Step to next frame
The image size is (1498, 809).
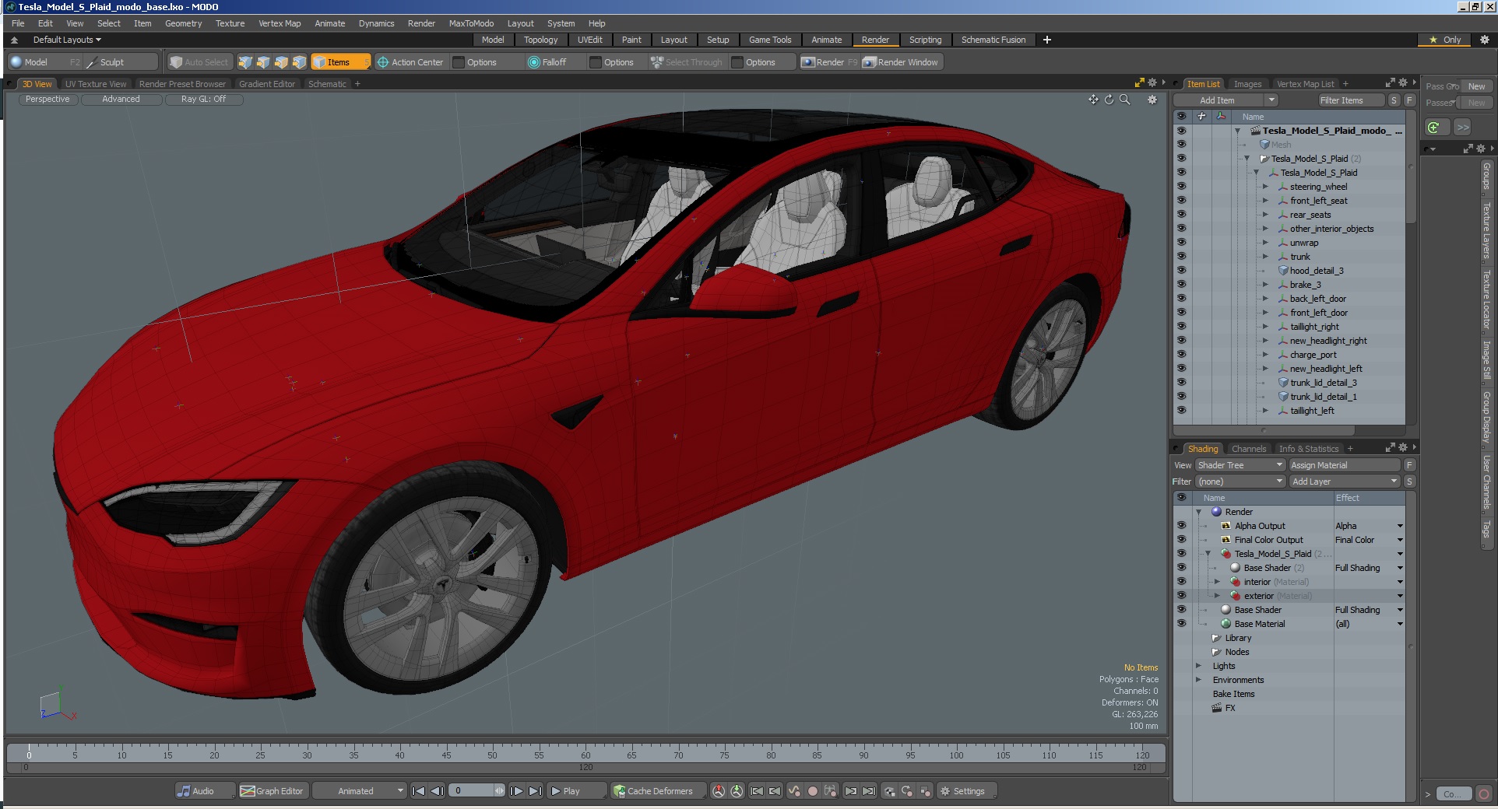pyautogui.click(x=516, y=791)
